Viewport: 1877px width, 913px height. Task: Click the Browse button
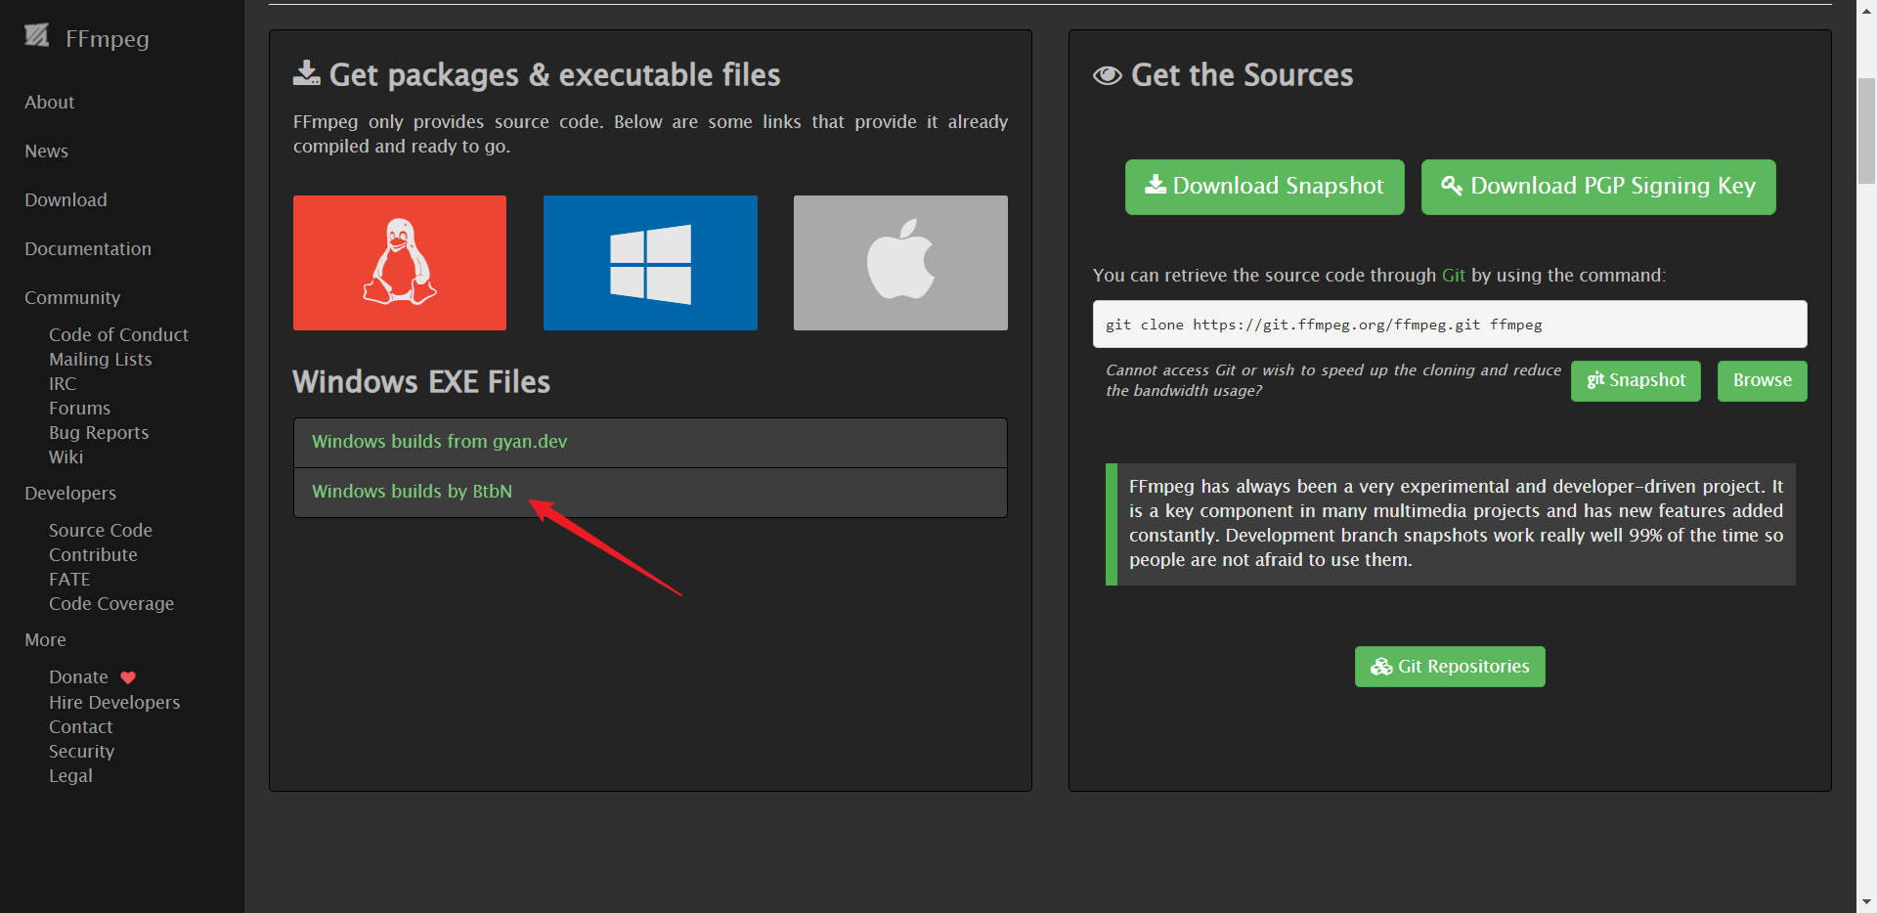[1762, 380]
